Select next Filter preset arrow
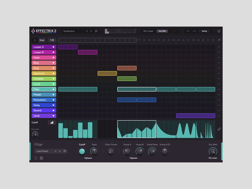The width and height of the screenshot is (252, 189). pos(60,151)
